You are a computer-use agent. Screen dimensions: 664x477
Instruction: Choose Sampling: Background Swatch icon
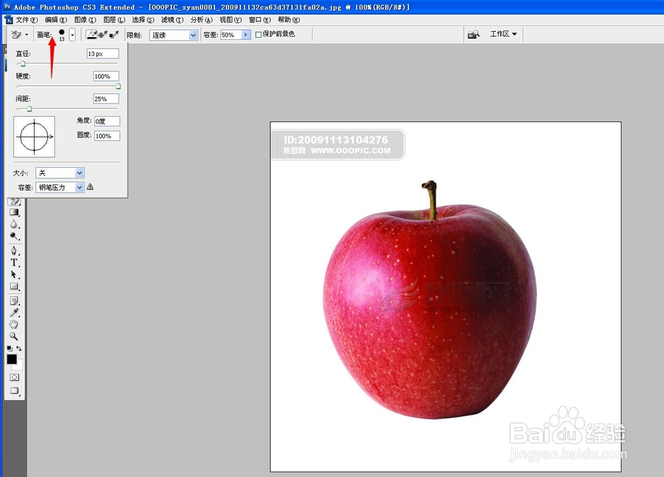(114, 34)
